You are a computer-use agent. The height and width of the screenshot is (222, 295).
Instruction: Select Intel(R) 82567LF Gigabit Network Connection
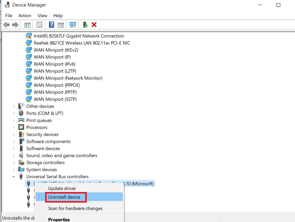click(x=79, y=36)
